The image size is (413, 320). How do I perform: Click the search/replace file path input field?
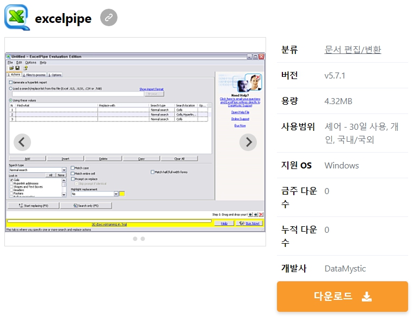pos(78,94)
